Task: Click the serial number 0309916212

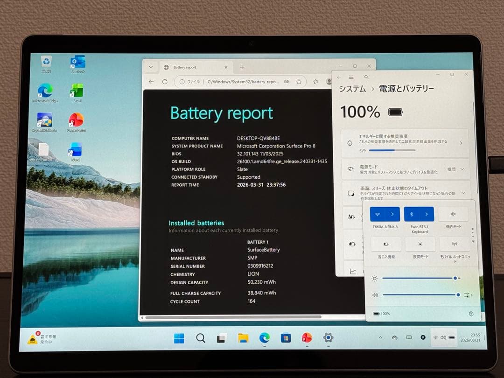Action: click(260, 266)
